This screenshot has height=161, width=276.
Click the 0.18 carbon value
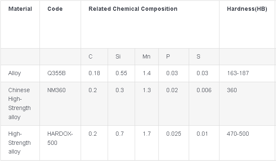pyautogui.click(x=94, y=73)
